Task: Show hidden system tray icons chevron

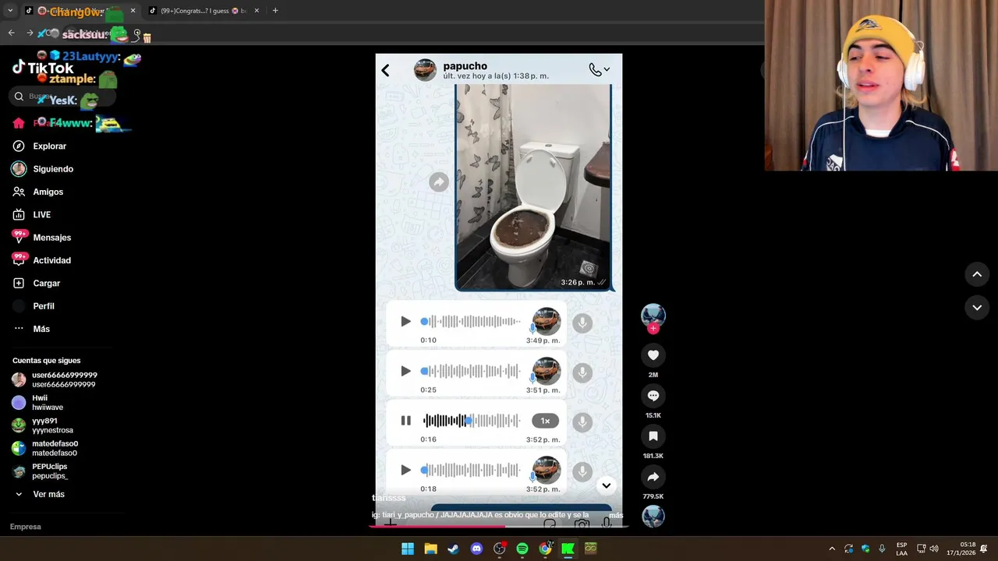Action: pos(832,549)
